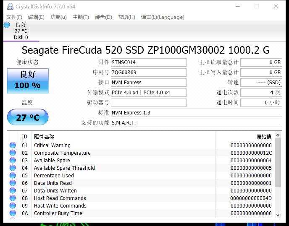289x226 pixels.
Task: Open the 编辑(E) menu
Action: 36,17
